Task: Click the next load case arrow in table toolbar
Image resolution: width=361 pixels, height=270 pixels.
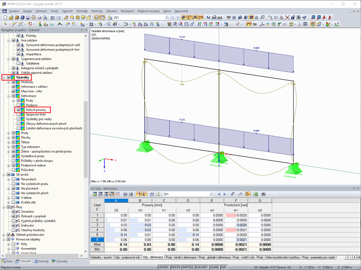Action: click(225, 194)
